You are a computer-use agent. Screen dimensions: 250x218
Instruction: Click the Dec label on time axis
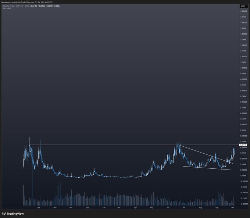click(x=71, y=208)
